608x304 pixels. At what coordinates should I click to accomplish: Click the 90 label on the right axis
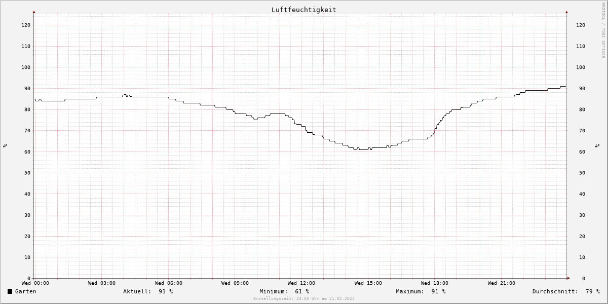(582, 88)
